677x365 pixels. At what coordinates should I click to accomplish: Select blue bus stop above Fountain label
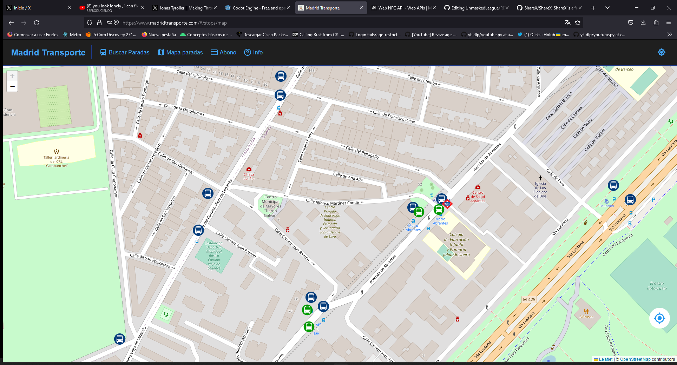pos(613,185)
